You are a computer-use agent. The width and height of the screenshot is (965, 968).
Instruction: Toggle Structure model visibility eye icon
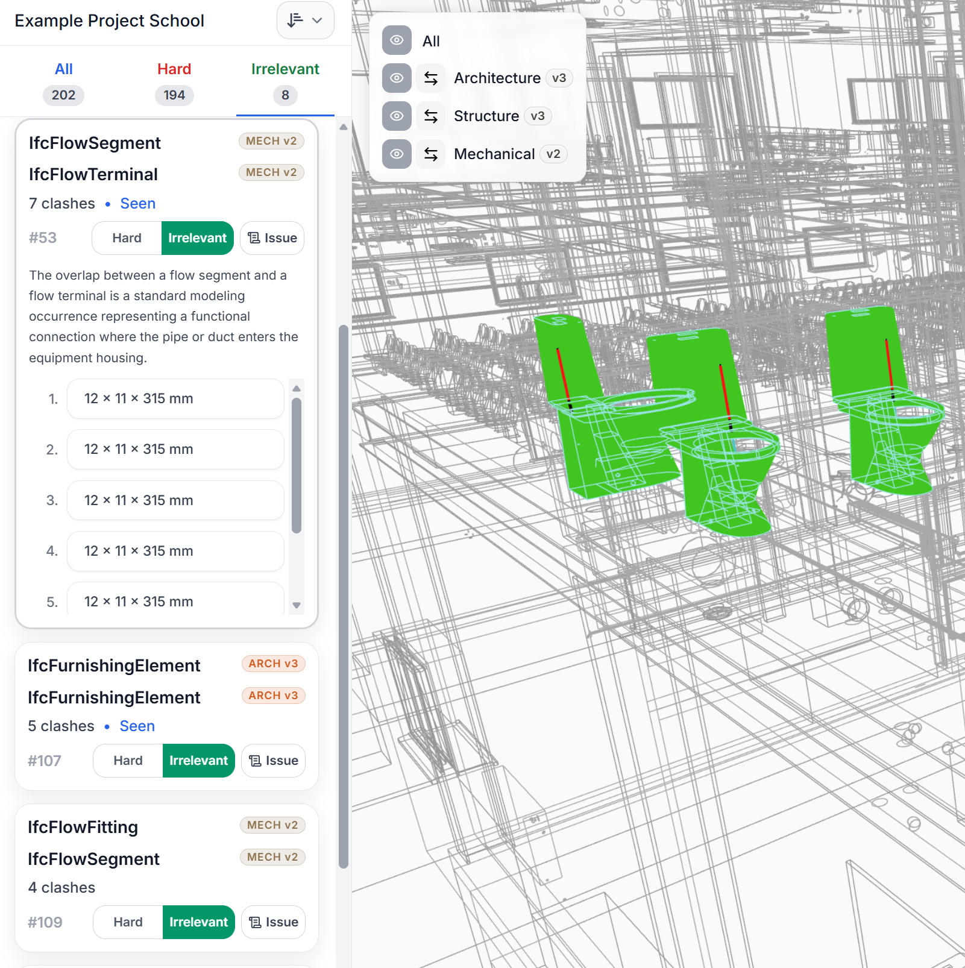click(397, 116)
